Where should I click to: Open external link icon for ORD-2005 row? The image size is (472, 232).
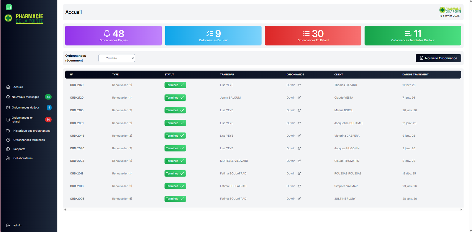pyautogui.click(x=299, y=199)
